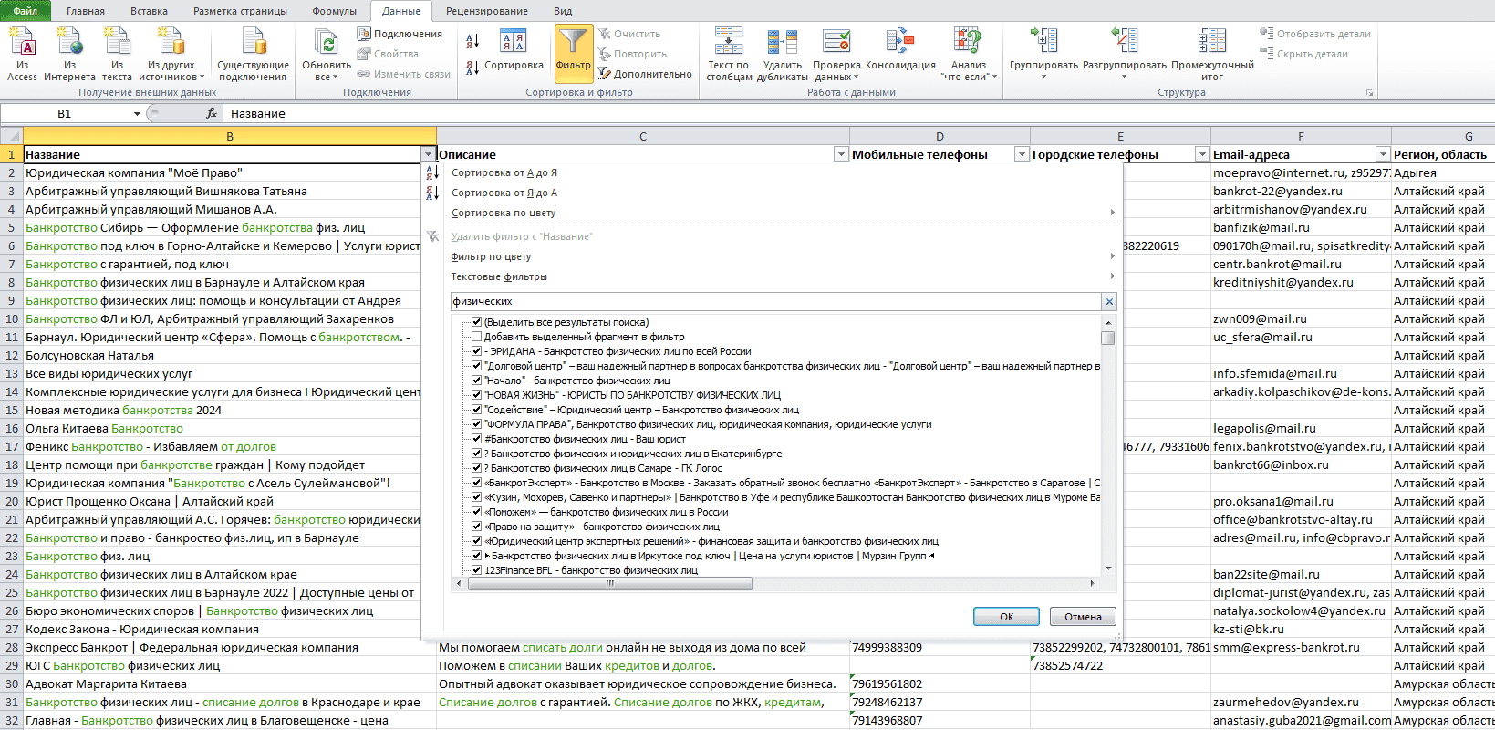Click the Отмена button

point(1083,617)
